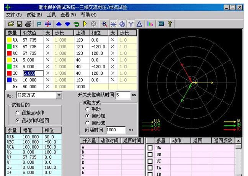Click the Ux value cell 10.000
This screenshot has height=176, width=248.
32,80
